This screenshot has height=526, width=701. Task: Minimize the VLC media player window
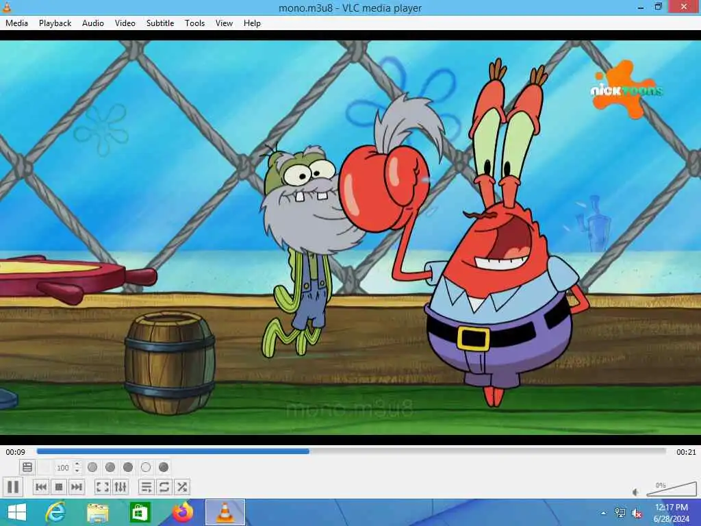[641, 7]
